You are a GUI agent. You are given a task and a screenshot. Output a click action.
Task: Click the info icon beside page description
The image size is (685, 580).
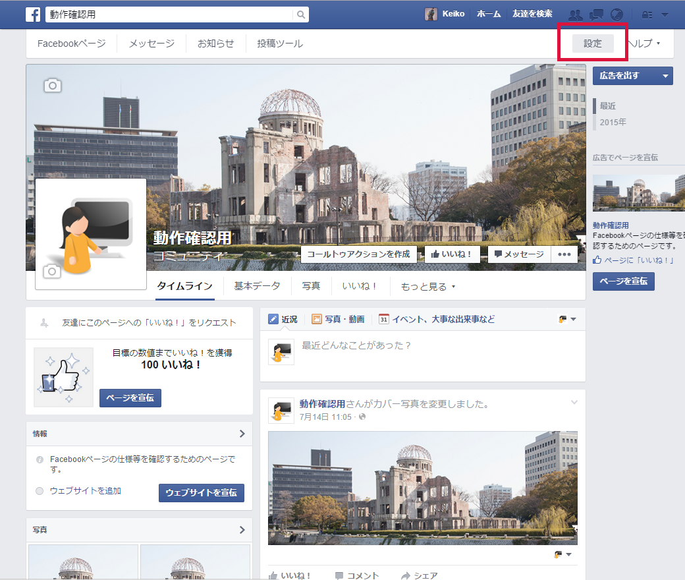(40, 459)
